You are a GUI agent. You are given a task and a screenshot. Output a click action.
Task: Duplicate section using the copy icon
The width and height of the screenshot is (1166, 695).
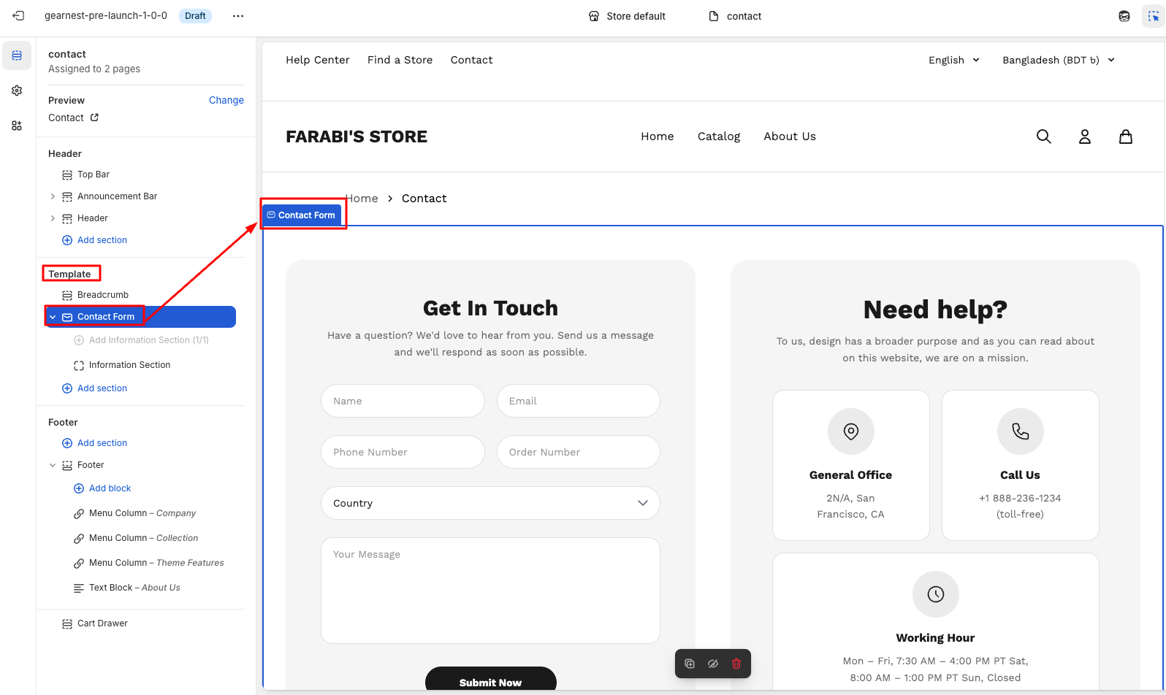(690, 664)
